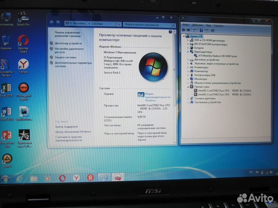Click the control panel search field
The width and height of the screenshot is (278, 208).
[149, 25]
